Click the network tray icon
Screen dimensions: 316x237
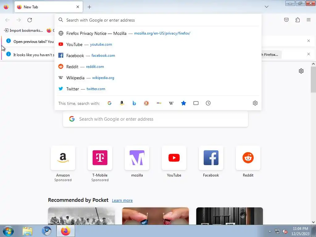(277, 231)
